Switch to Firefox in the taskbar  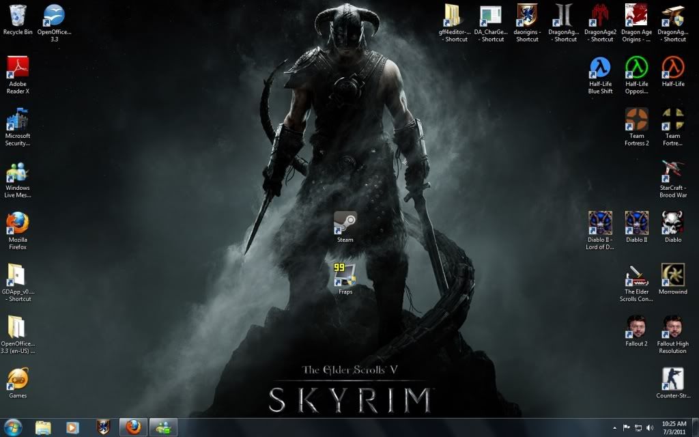point(133,427)
